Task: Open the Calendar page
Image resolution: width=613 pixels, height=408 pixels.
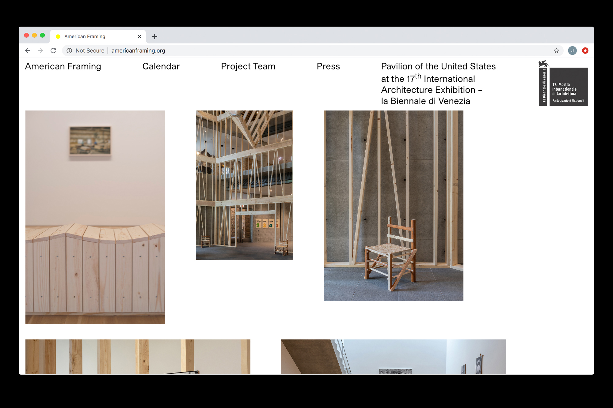Action: [161, 66]
